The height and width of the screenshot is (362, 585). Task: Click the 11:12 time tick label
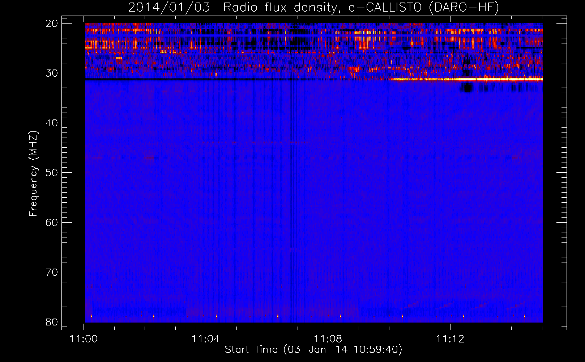pos(450,339)
